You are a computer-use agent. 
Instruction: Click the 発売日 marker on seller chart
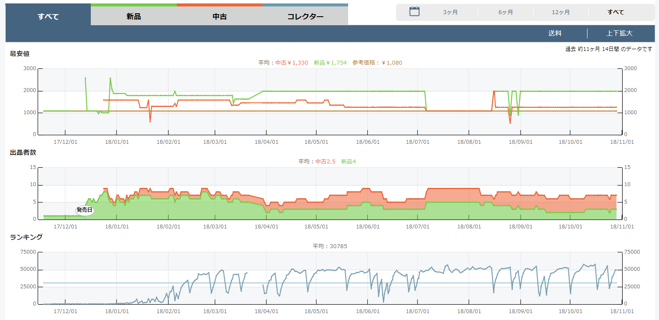[84, 210]
